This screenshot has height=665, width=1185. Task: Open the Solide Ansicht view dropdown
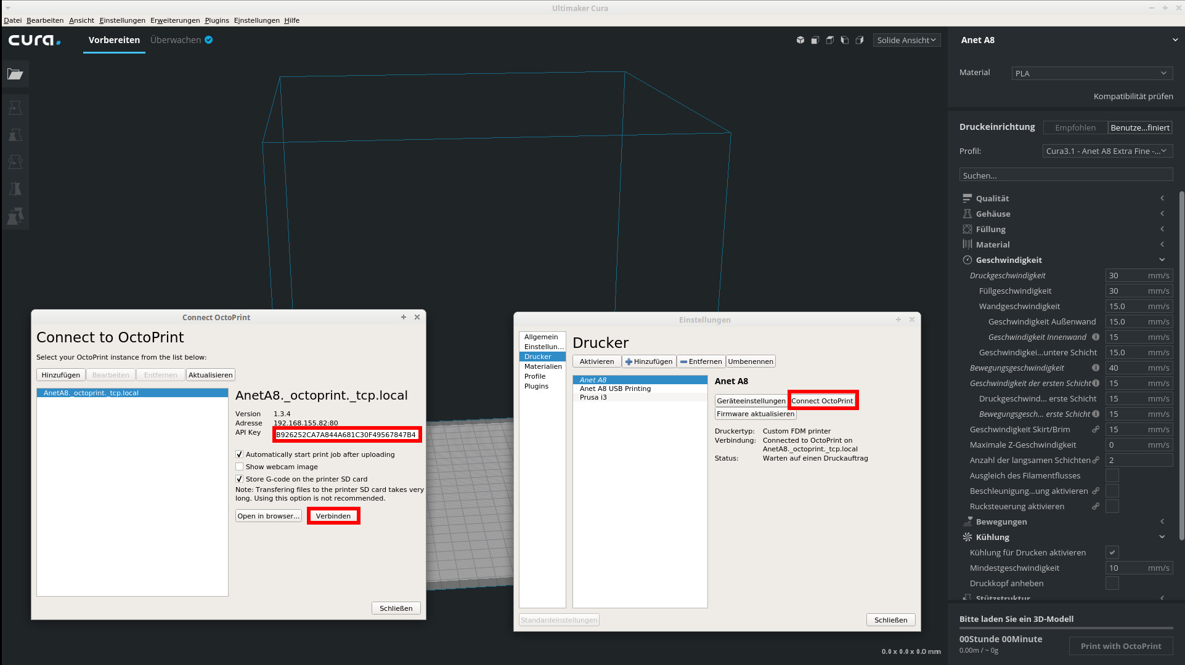coord(906,40)
